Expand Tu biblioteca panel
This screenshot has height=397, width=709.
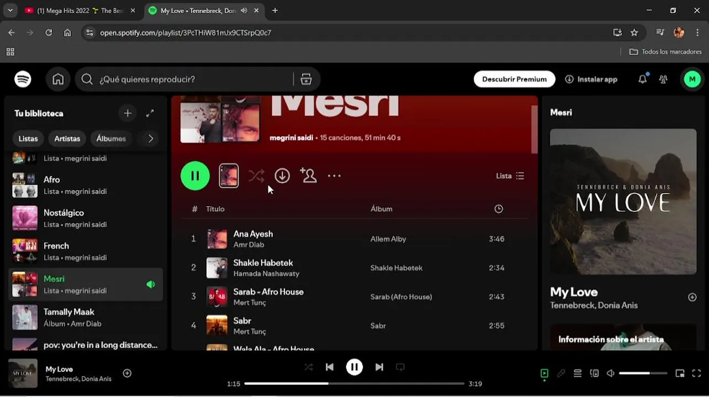(150, 113)
